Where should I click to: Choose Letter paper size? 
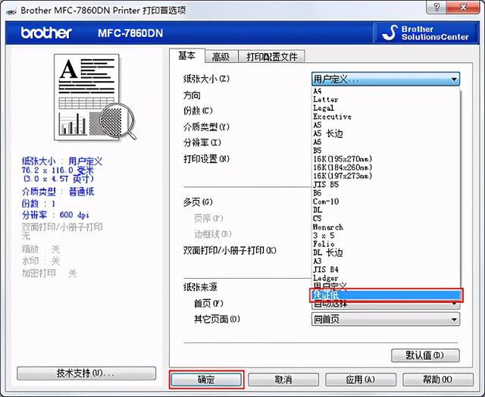point(325,99)
